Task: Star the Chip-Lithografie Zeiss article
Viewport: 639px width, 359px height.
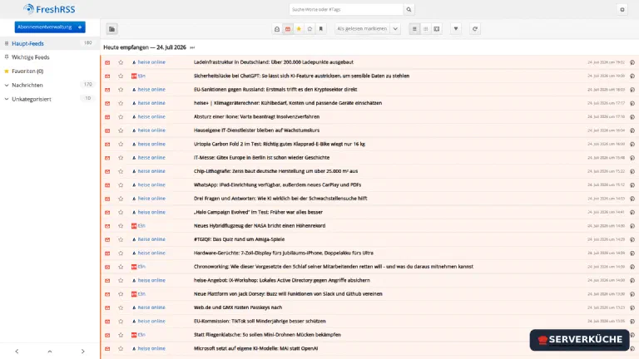Action: pos(121,171)
